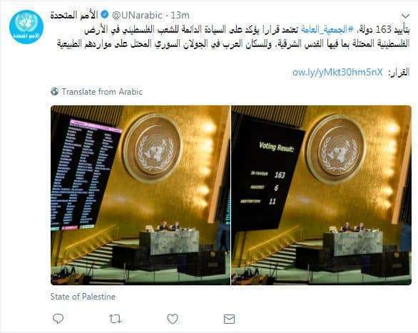This screenshot has width=418, height=333.
Task: Open right photo showing Voting Result 163
Action: 322,195
